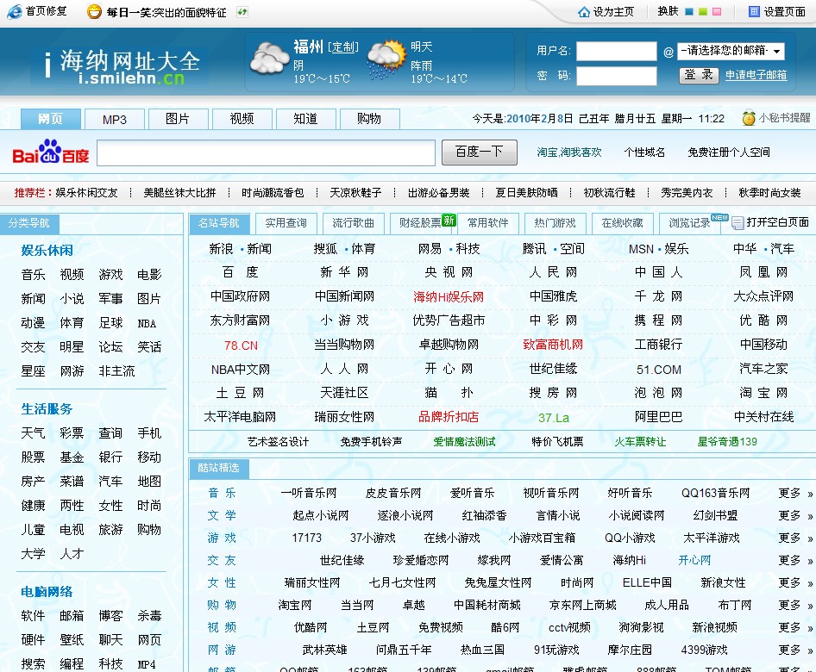Select the pink skin color swatch
This screenshot has width=816, height=672.
[x=717, y=11]
